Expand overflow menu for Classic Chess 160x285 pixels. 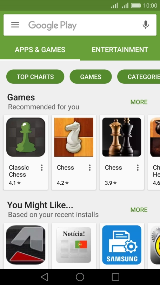pyautogui.click(x=42, y=167)
